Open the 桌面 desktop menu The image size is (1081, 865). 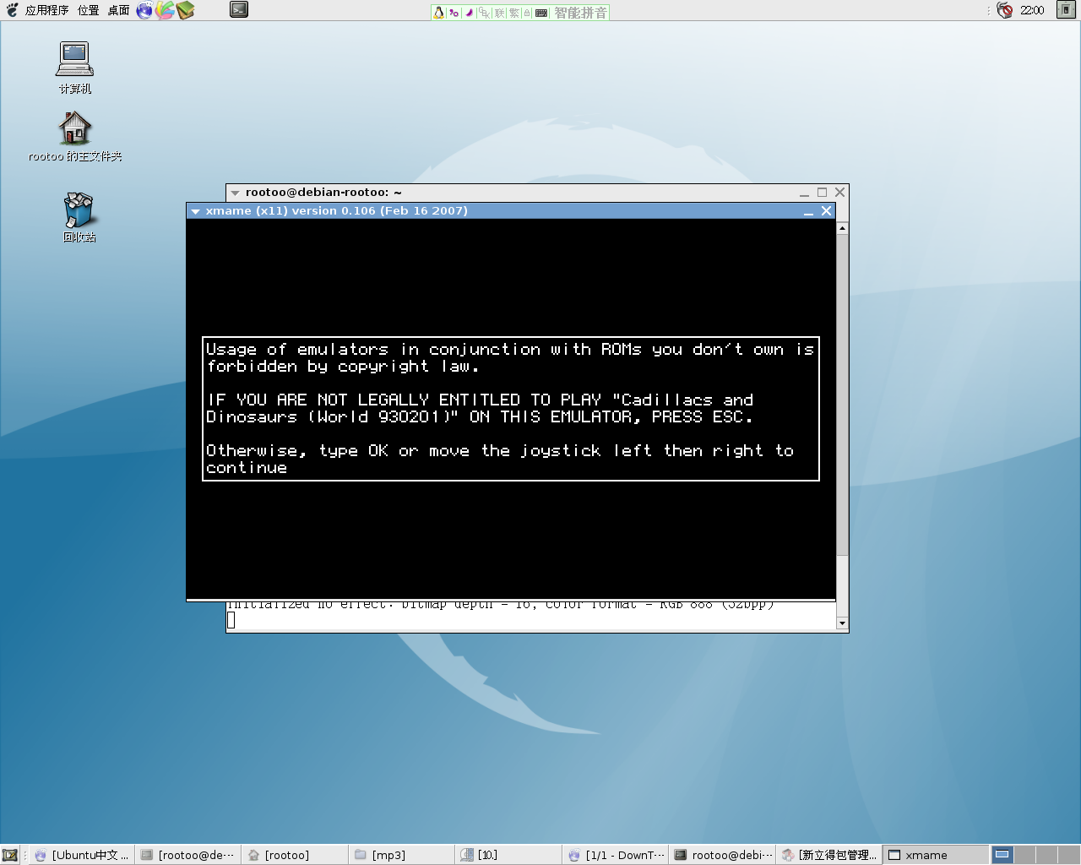click(118, 10)
